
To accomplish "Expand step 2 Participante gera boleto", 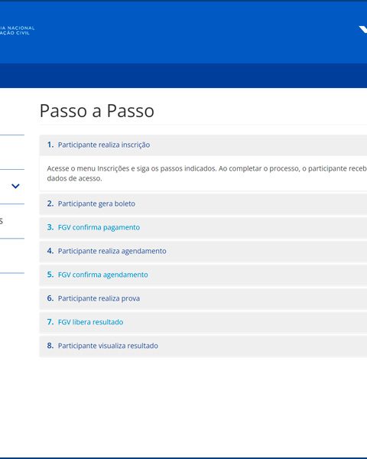I will [x=203, y=203].
